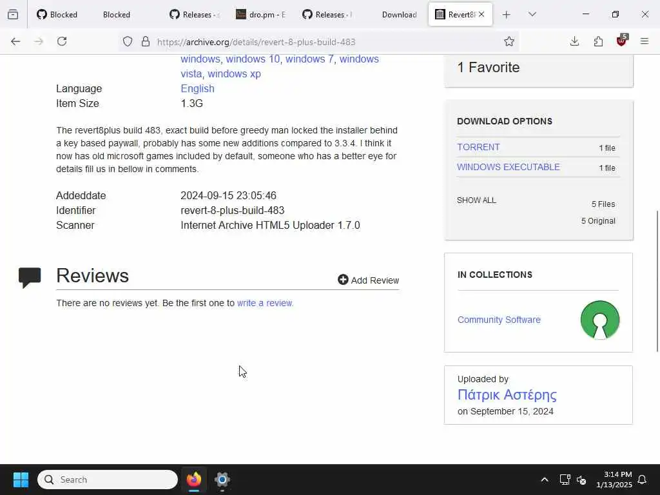Open the 'windows vista' topic link
660x495 pixels.
click(x=360, y=59)
